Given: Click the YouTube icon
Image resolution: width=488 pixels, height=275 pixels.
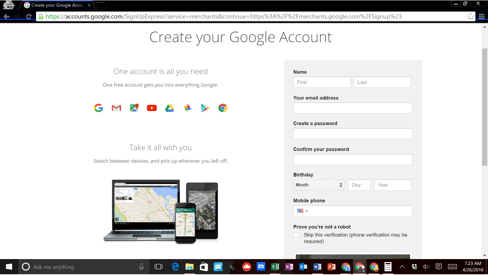Looking at the screenshot, I should 152,108.
